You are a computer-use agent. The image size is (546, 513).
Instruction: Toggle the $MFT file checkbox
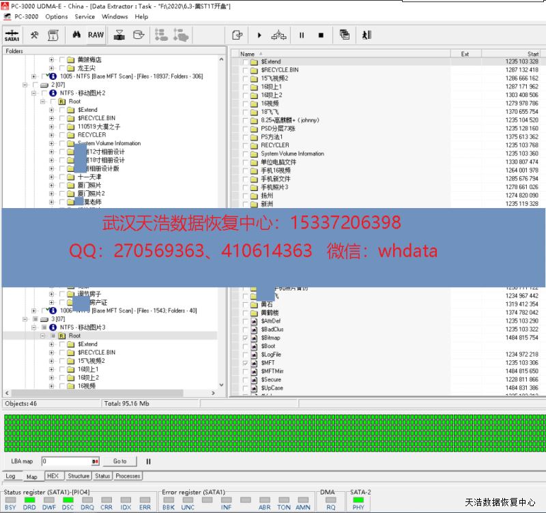(x=245, y=364)
